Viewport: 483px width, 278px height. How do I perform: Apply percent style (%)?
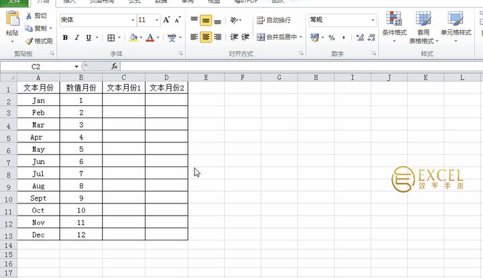pos(331,38)
